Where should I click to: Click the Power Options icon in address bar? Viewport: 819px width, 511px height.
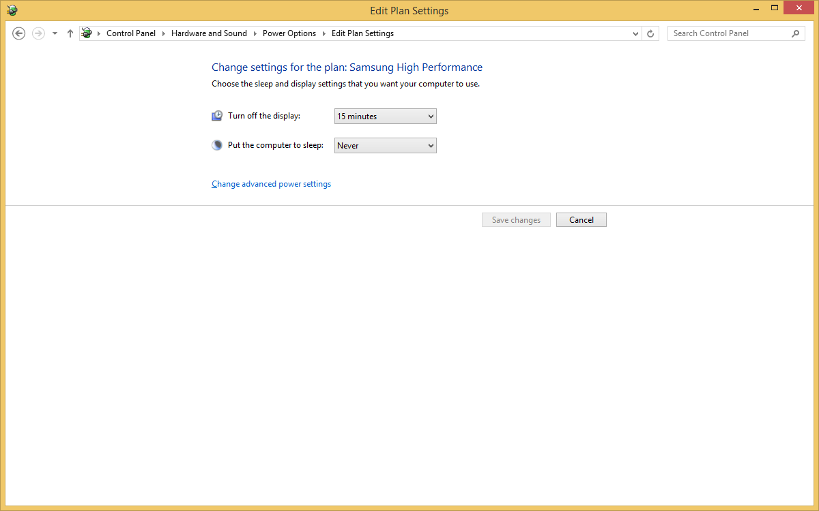tap(87, 33)
